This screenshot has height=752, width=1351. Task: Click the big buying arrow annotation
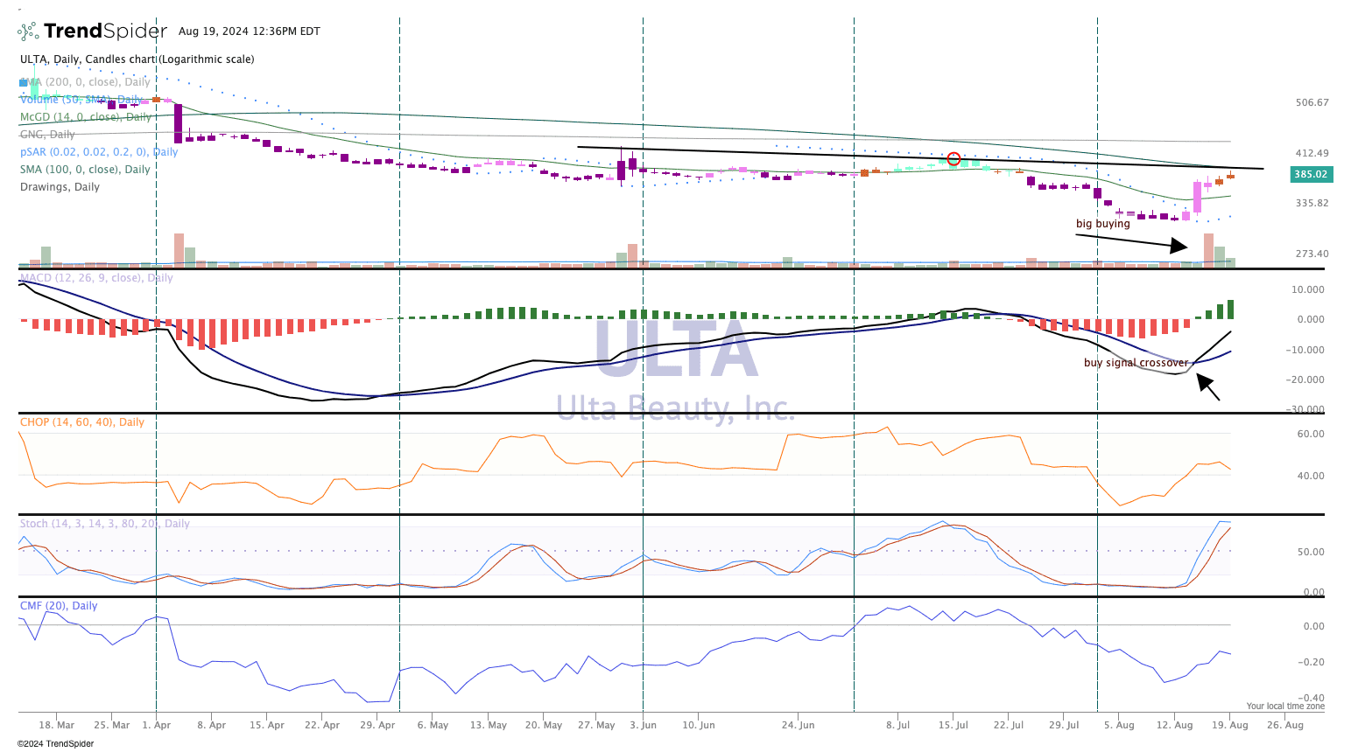1131,241
